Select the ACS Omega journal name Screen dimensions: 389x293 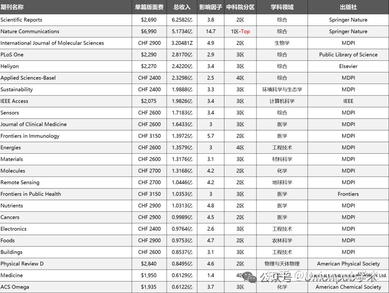(x=15, y=287)
